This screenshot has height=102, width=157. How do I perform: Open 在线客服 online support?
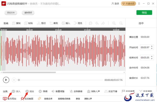tap(27, 99)
